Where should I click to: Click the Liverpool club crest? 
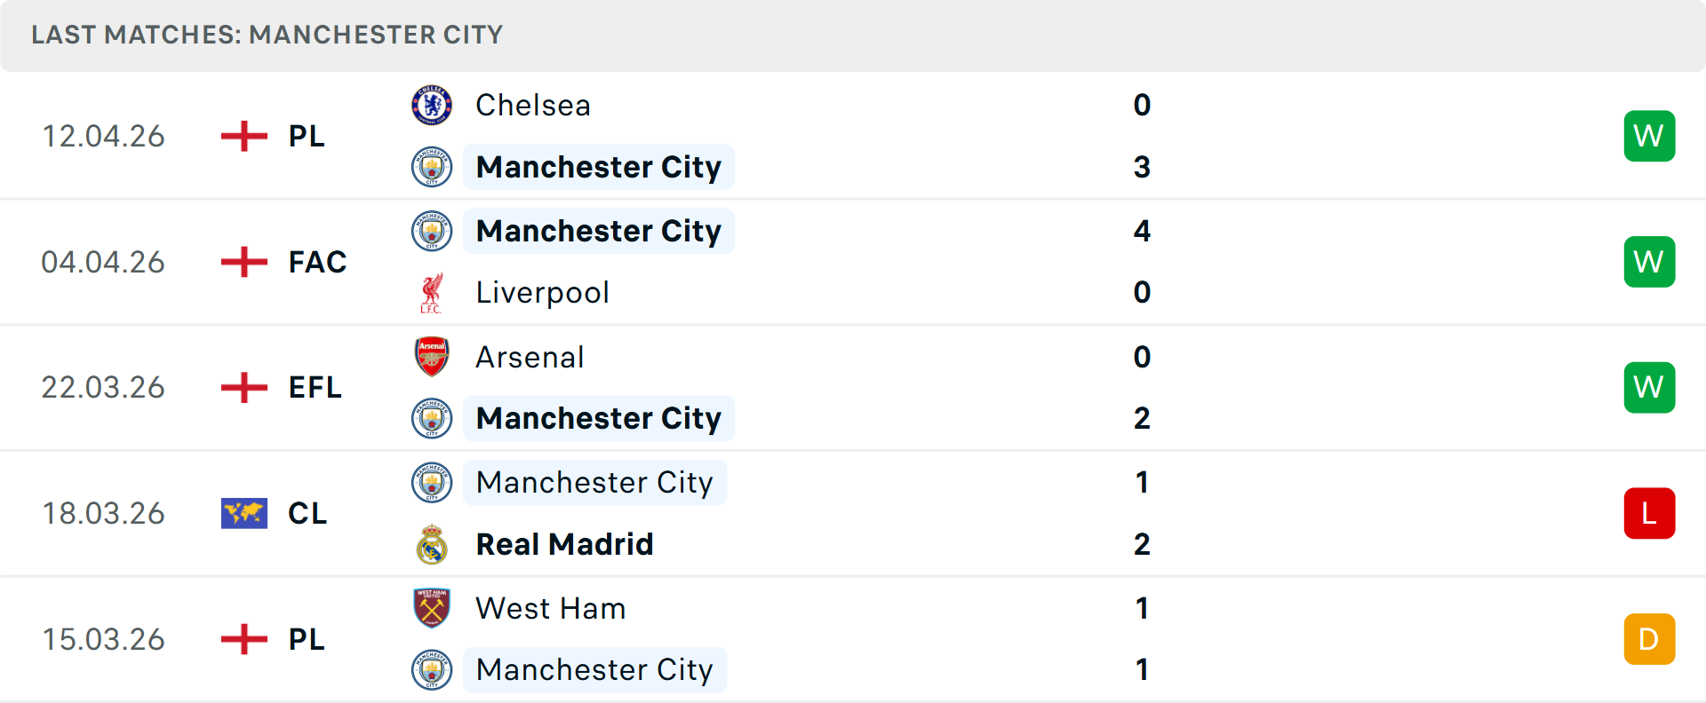[x=432, y=292]
